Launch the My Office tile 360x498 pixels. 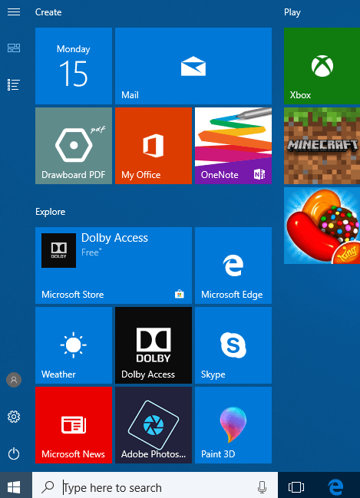[x=154, y=146]
